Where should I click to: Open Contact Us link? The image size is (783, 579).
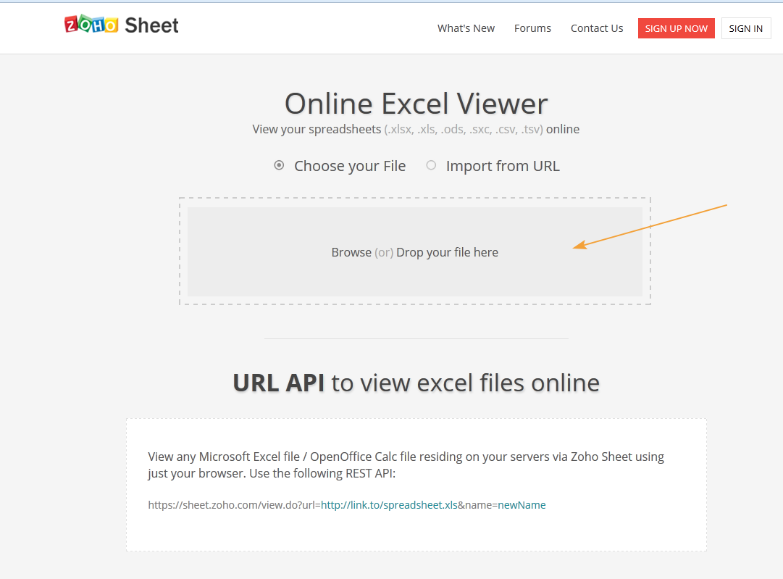[x=597, y=28]
